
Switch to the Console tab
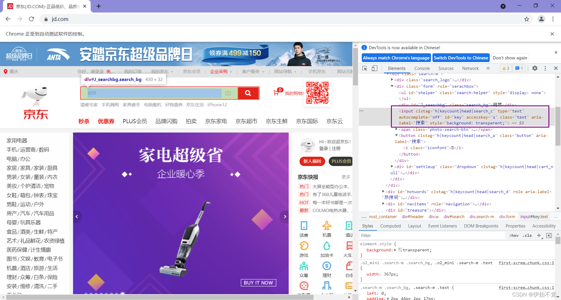click(422, 68)
